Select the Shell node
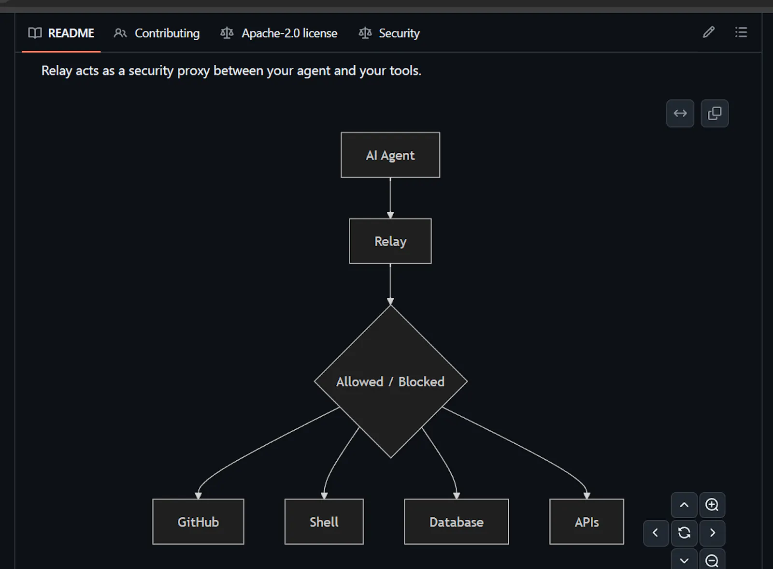 (324, 522)
